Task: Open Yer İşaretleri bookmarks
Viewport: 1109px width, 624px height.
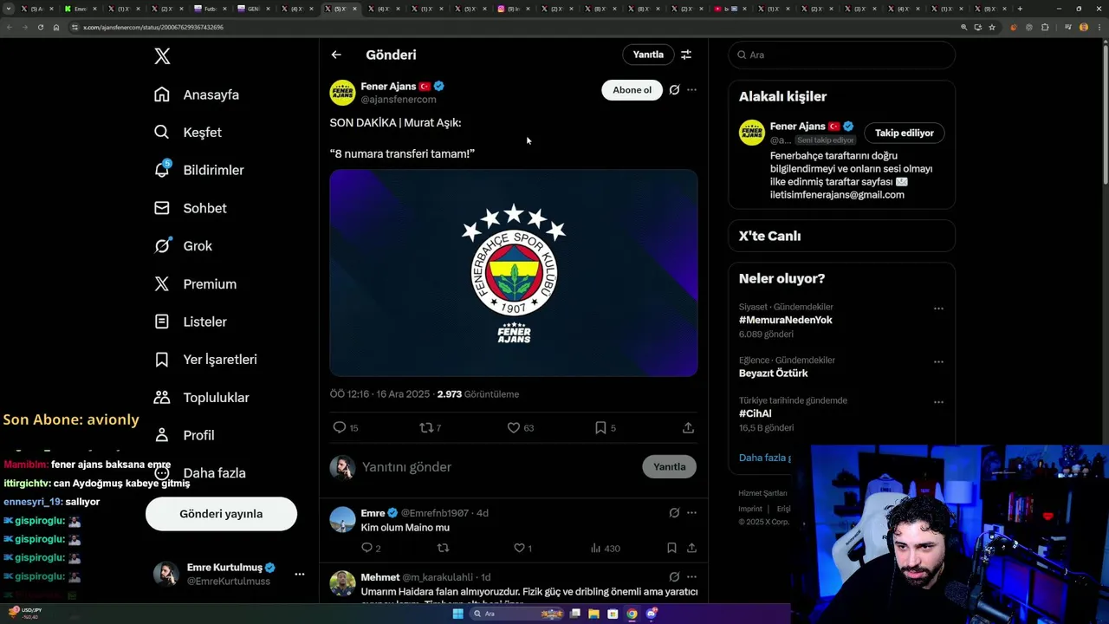Action: 205,360
